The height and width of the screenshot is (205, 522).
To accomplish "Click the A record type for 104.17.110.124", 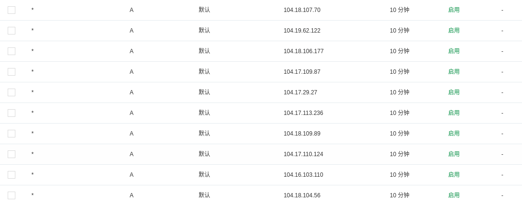I will tap(131, 154).
